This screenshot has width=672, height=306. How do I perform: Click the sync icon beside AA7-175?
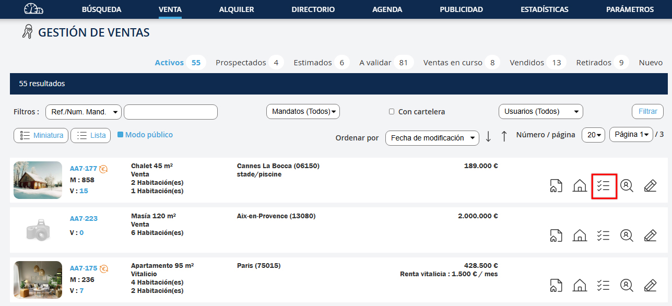104,269
